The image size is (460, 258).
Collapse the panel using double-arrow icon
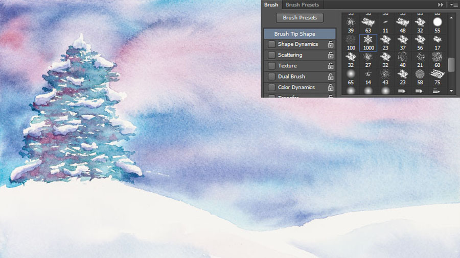coord(441,5)
